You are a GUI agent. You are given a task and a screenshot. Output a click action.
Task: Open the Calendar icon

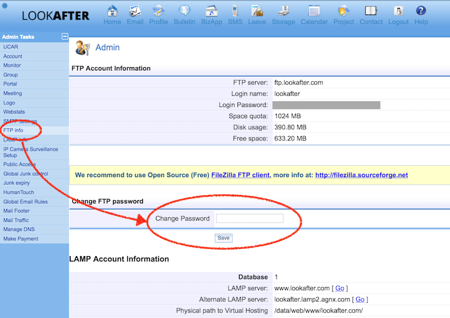click(314, 11)
